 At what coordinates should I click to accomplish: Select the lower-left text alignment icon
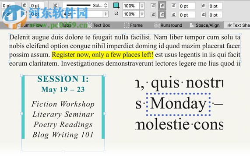[153, 15]
